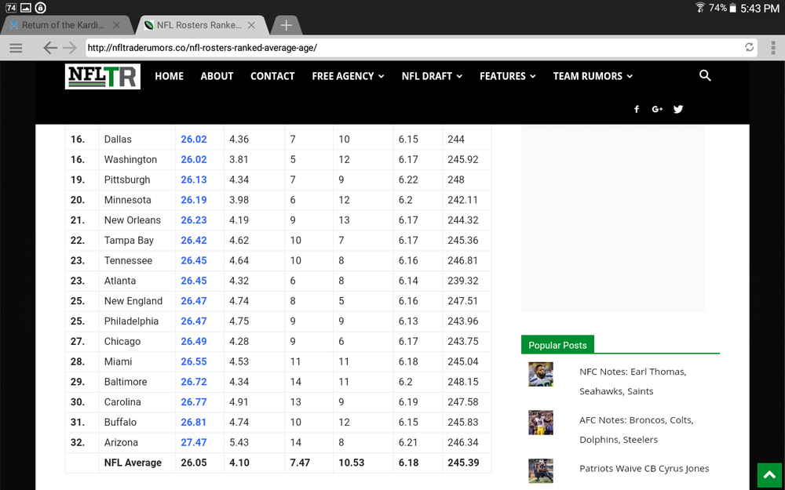
Task: Reload the page with refresh icon
Action: 749,48
